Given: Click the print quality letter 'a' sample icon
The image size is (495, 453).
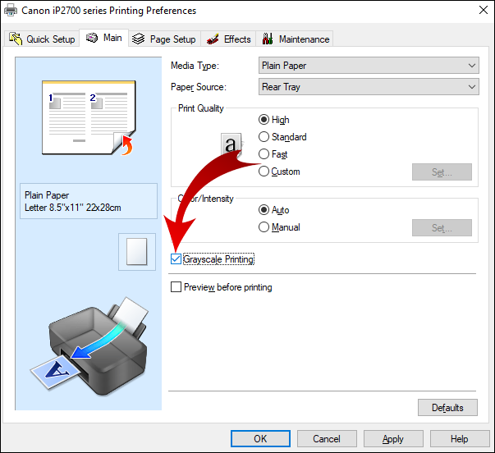Looking at the screenshot, I should 231,144.
